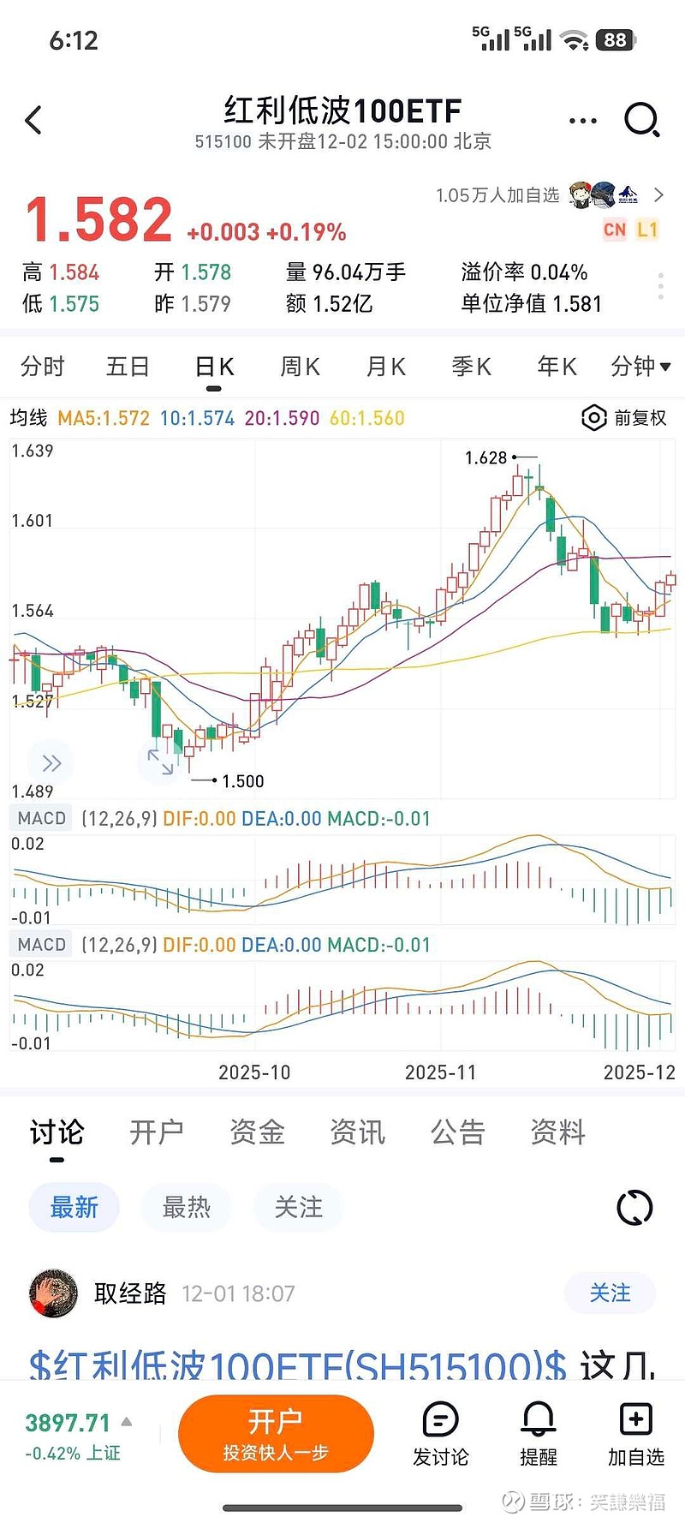Tap the orange 开户 button

276,1434
